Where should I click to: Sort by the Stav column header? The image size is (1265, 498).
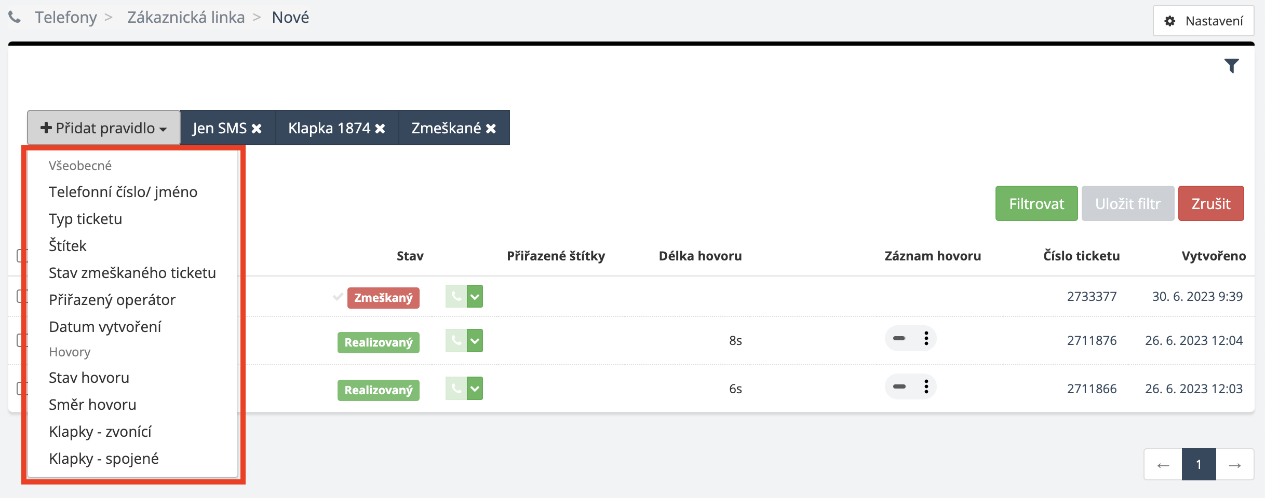pos(410,256)
